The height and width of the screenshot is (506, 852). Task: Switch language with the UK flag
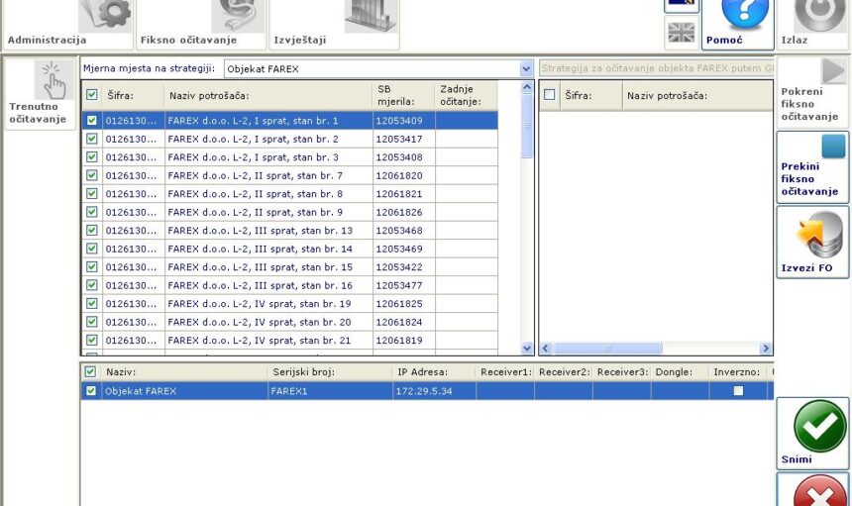(682, 33)
